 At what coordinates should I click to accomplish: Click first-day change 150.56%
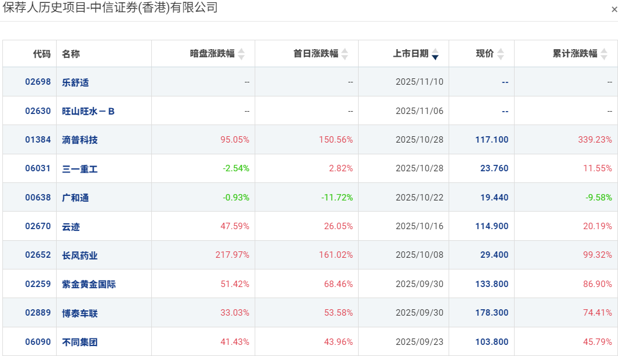(x=336, y=140)
